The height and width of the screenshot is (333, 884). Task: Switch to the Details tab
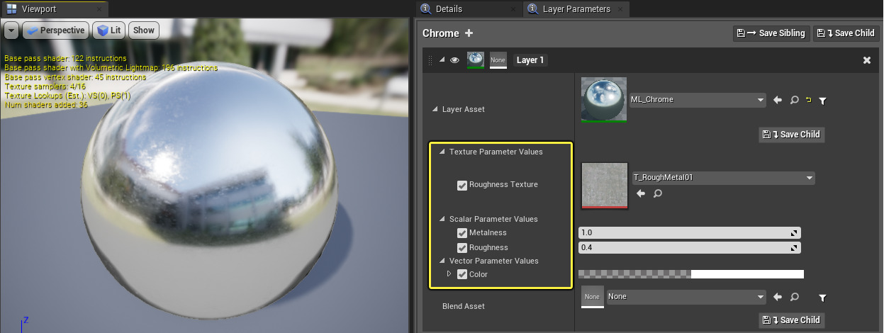click(449, 9)
